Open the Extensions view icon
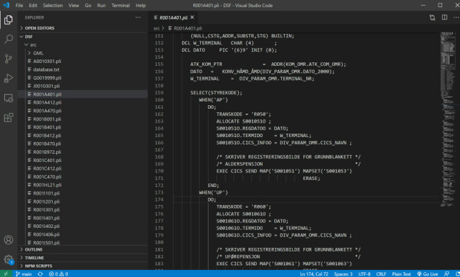The width and height of the screenshot is (460, 277). pyautogui.click(x=8, y=118)
